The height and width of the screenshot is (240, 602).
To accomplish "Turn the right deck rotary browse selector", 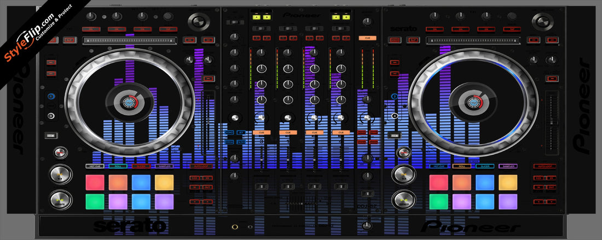I will [x=542, y=21].
